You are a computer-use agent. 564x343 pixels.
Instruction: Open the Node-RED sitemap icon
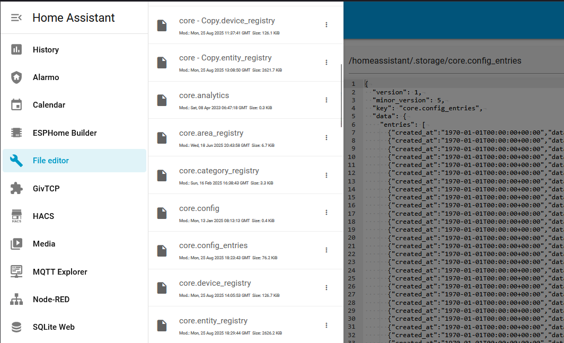coord(16,300)
